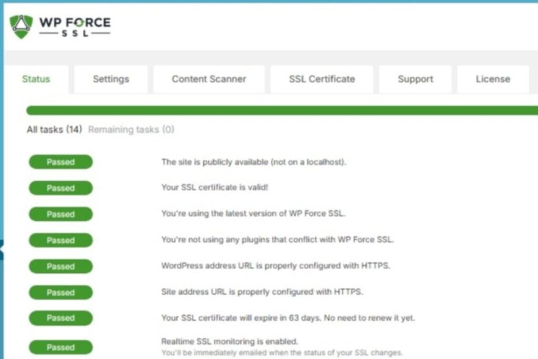Open the Status tab

point(36,79)
